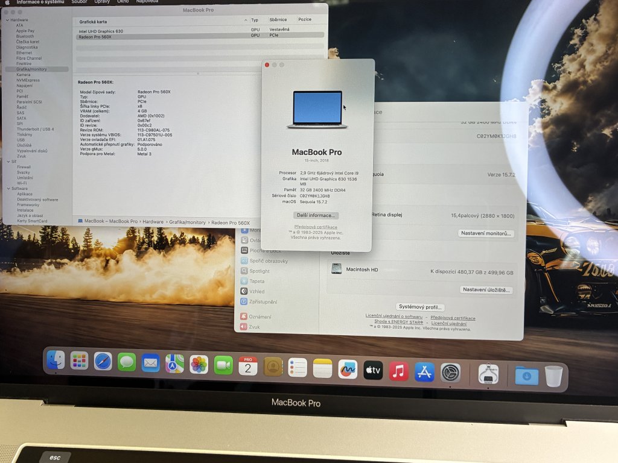The image size is (618, 463).
Task: Select Zvuk in Settings sidebar
Action: [x=249, y=326]
